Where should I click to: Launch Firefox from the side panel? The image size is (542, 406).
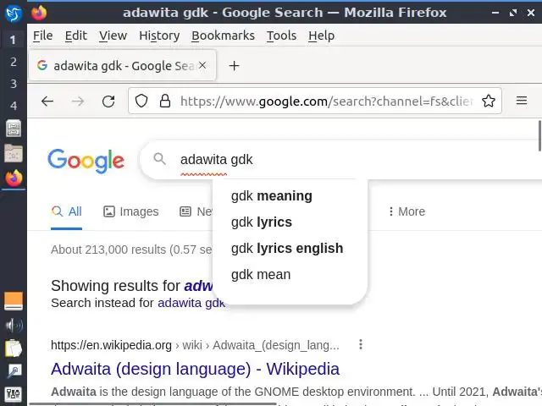click(14, 178)
